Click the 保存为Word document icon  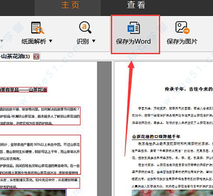click(133, 28)
